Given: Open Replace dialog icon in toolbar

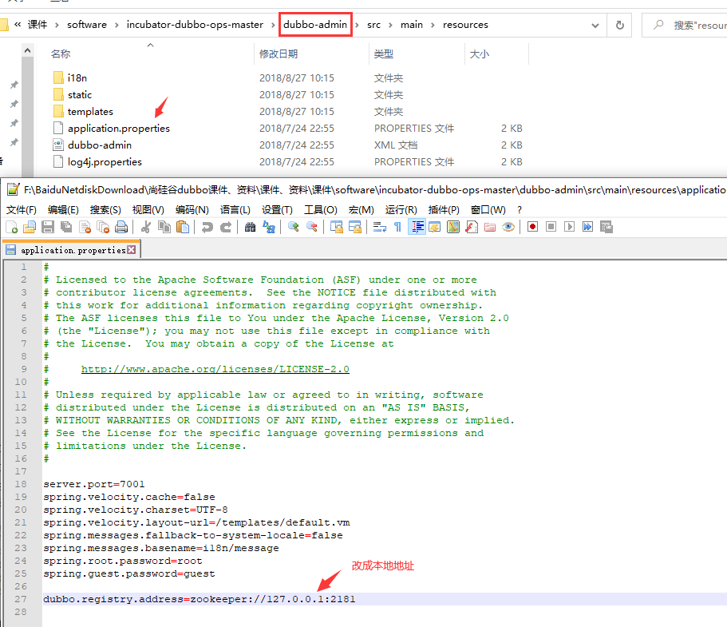Looking at the screenshot, I should 269,227.
